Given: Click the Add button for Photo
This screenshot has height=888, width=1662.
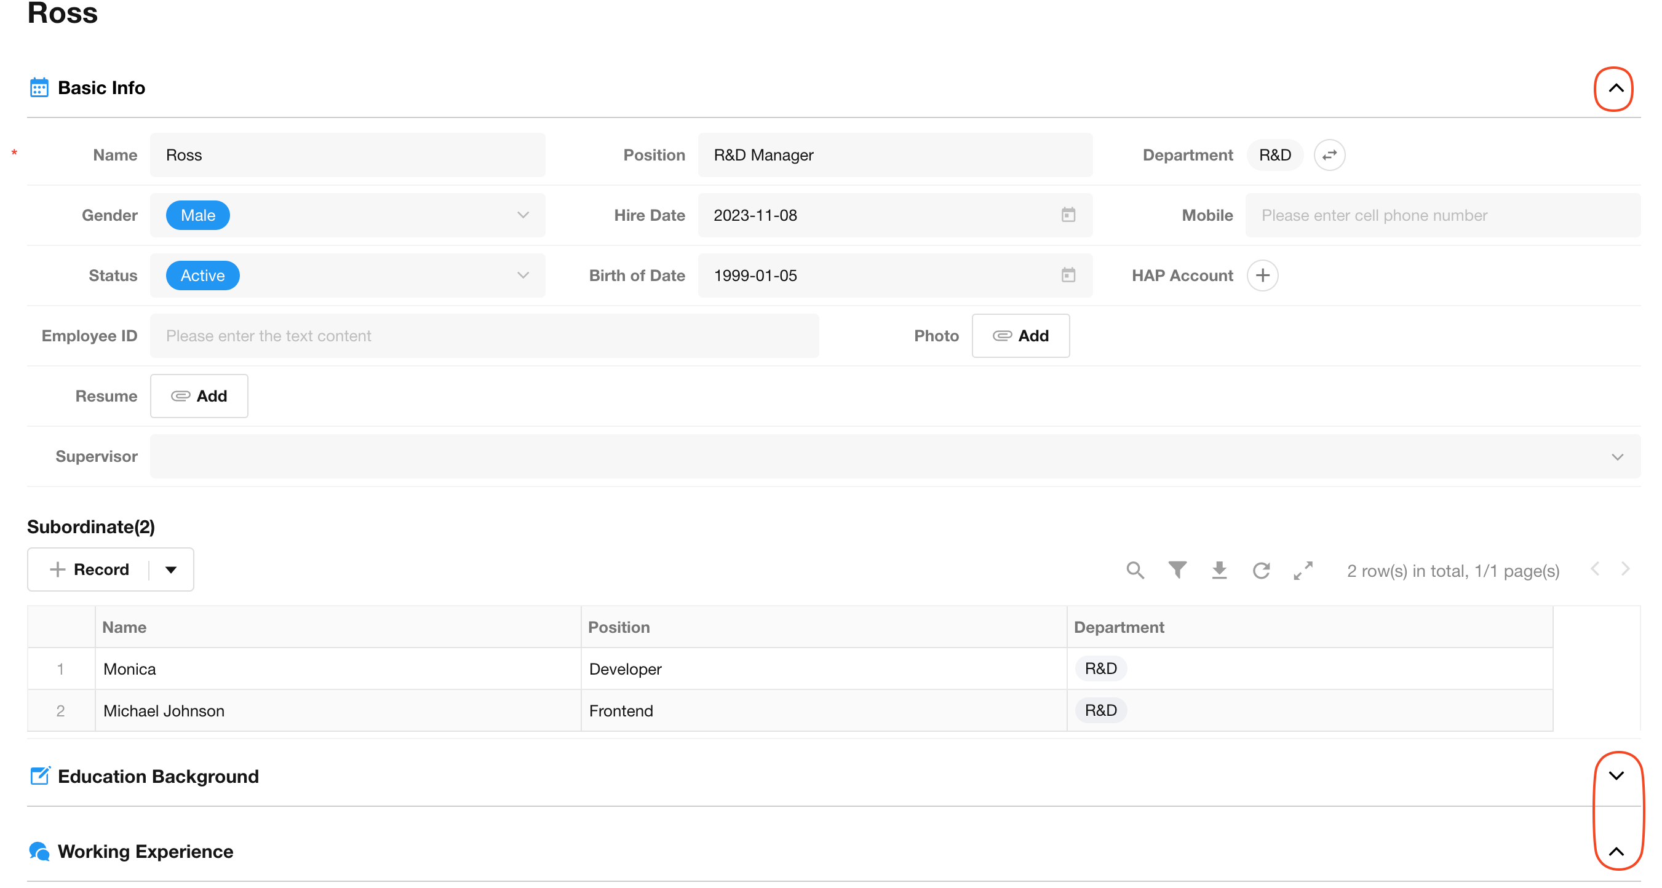Looking at the screenshot, I should point(1020,335).
